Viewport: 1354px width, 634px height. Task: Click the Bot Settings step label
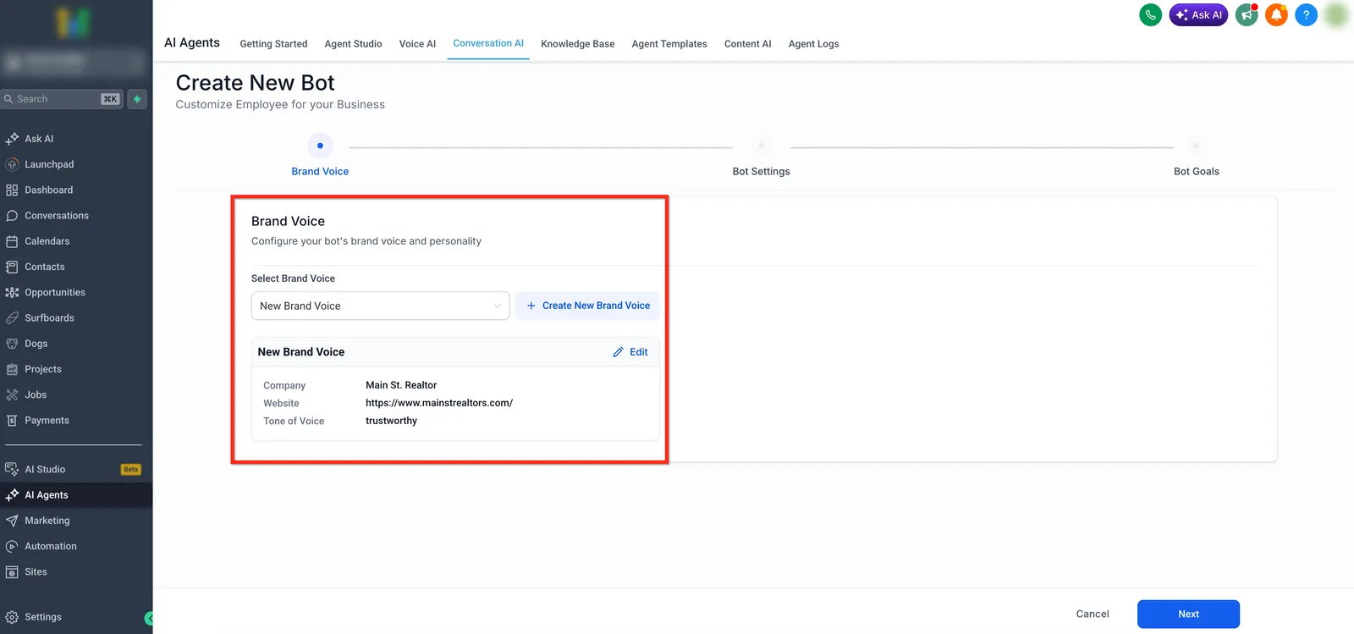[761, 171]
